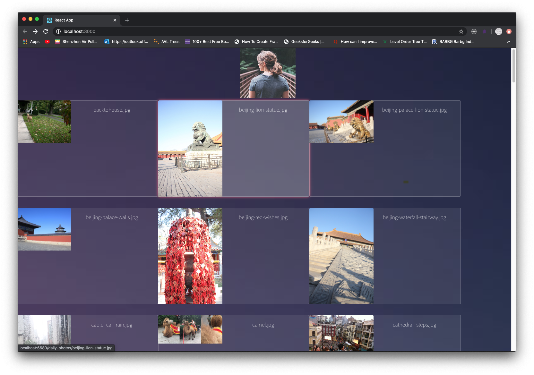Click the purple extension icon
Viewport: 534px width, 375px height.
[484, 31]
